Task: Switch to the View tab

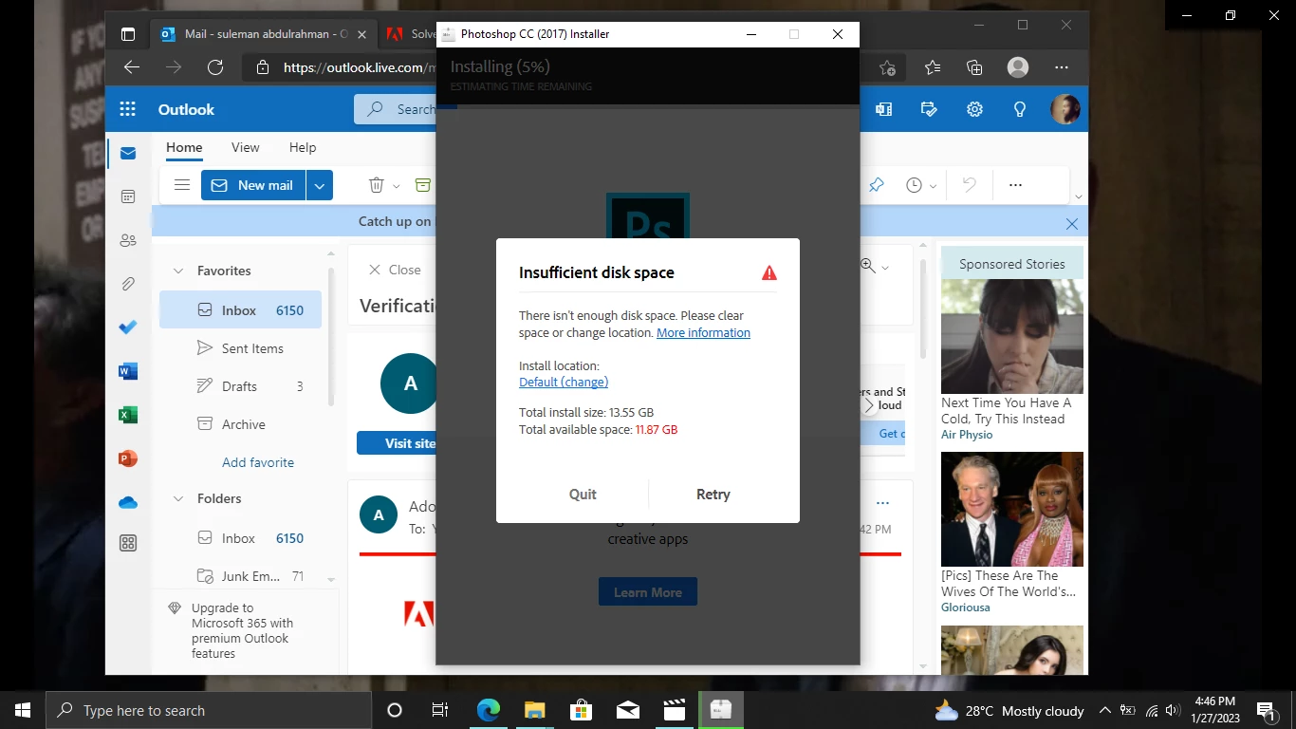Action: click(245, 147)
